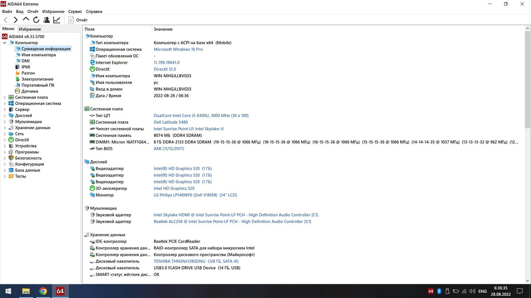This screenshot has height=298, width=531.
Task: Click the Back navigation arrow
Action: 6,20
